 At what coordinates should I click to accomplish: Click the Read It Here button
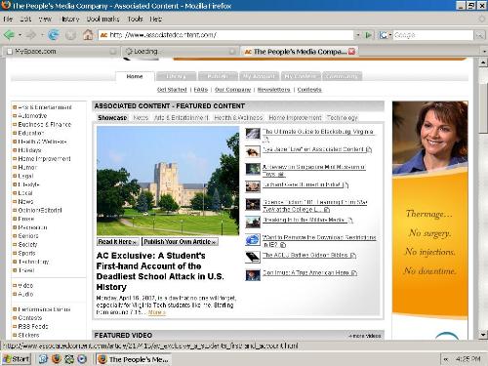[118, 242]
